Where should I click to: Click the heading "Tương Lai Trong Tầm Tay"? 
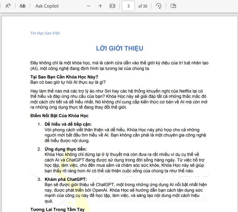click(57, 209)
